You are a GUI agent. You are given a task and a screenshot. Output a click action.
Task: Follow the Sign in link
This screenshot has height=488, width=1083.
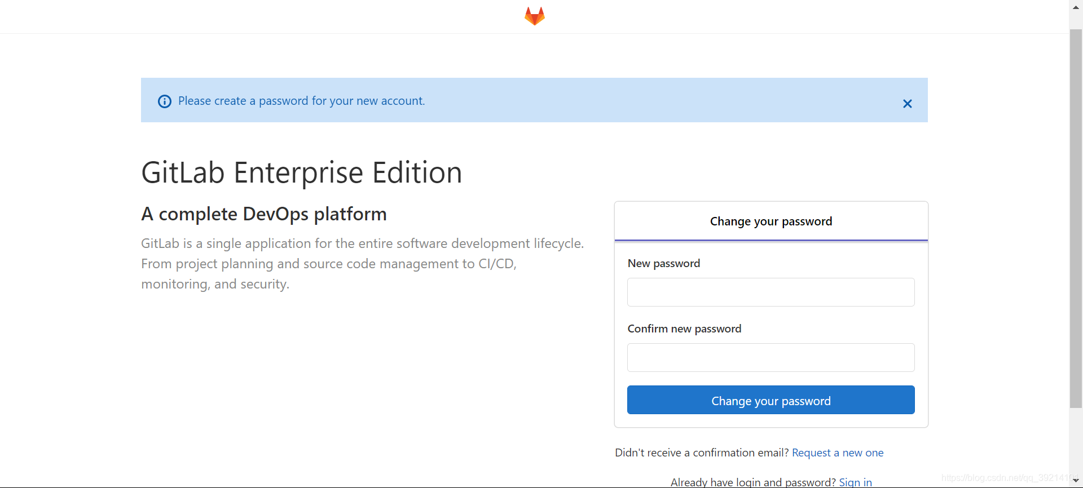(855, 482)
